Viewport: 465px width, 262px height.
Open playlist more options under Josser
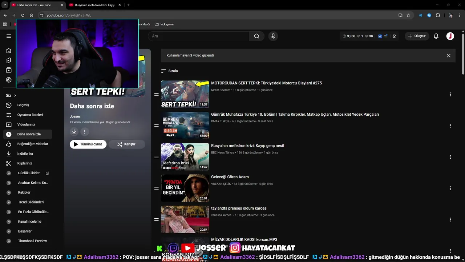pos(85,132)
